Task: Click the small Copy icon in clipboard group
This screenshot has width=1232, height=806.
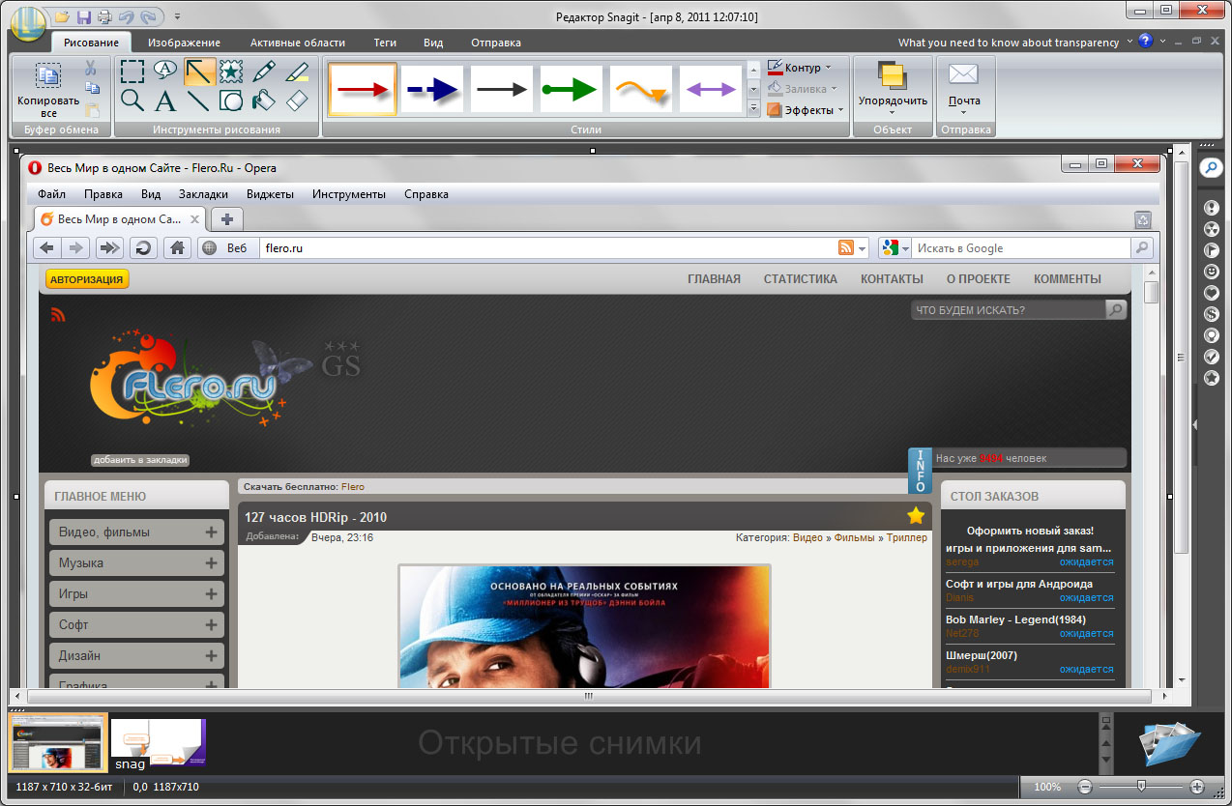Action: 92,89
